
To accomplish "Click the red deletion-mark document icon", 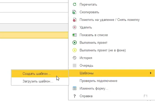I will tap(75, 20).
